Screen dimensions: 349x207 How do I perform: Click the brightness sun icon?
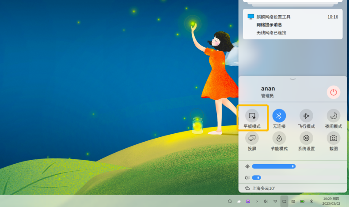pyautogui.click(x=247, y=166)
